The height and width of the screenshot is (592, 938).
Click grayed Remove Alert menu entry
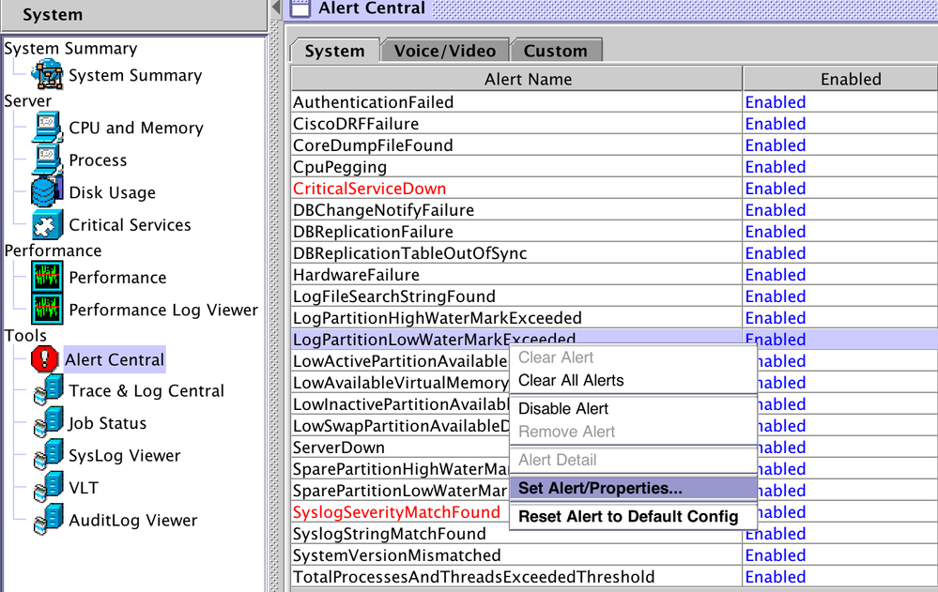tap(633, 432)
